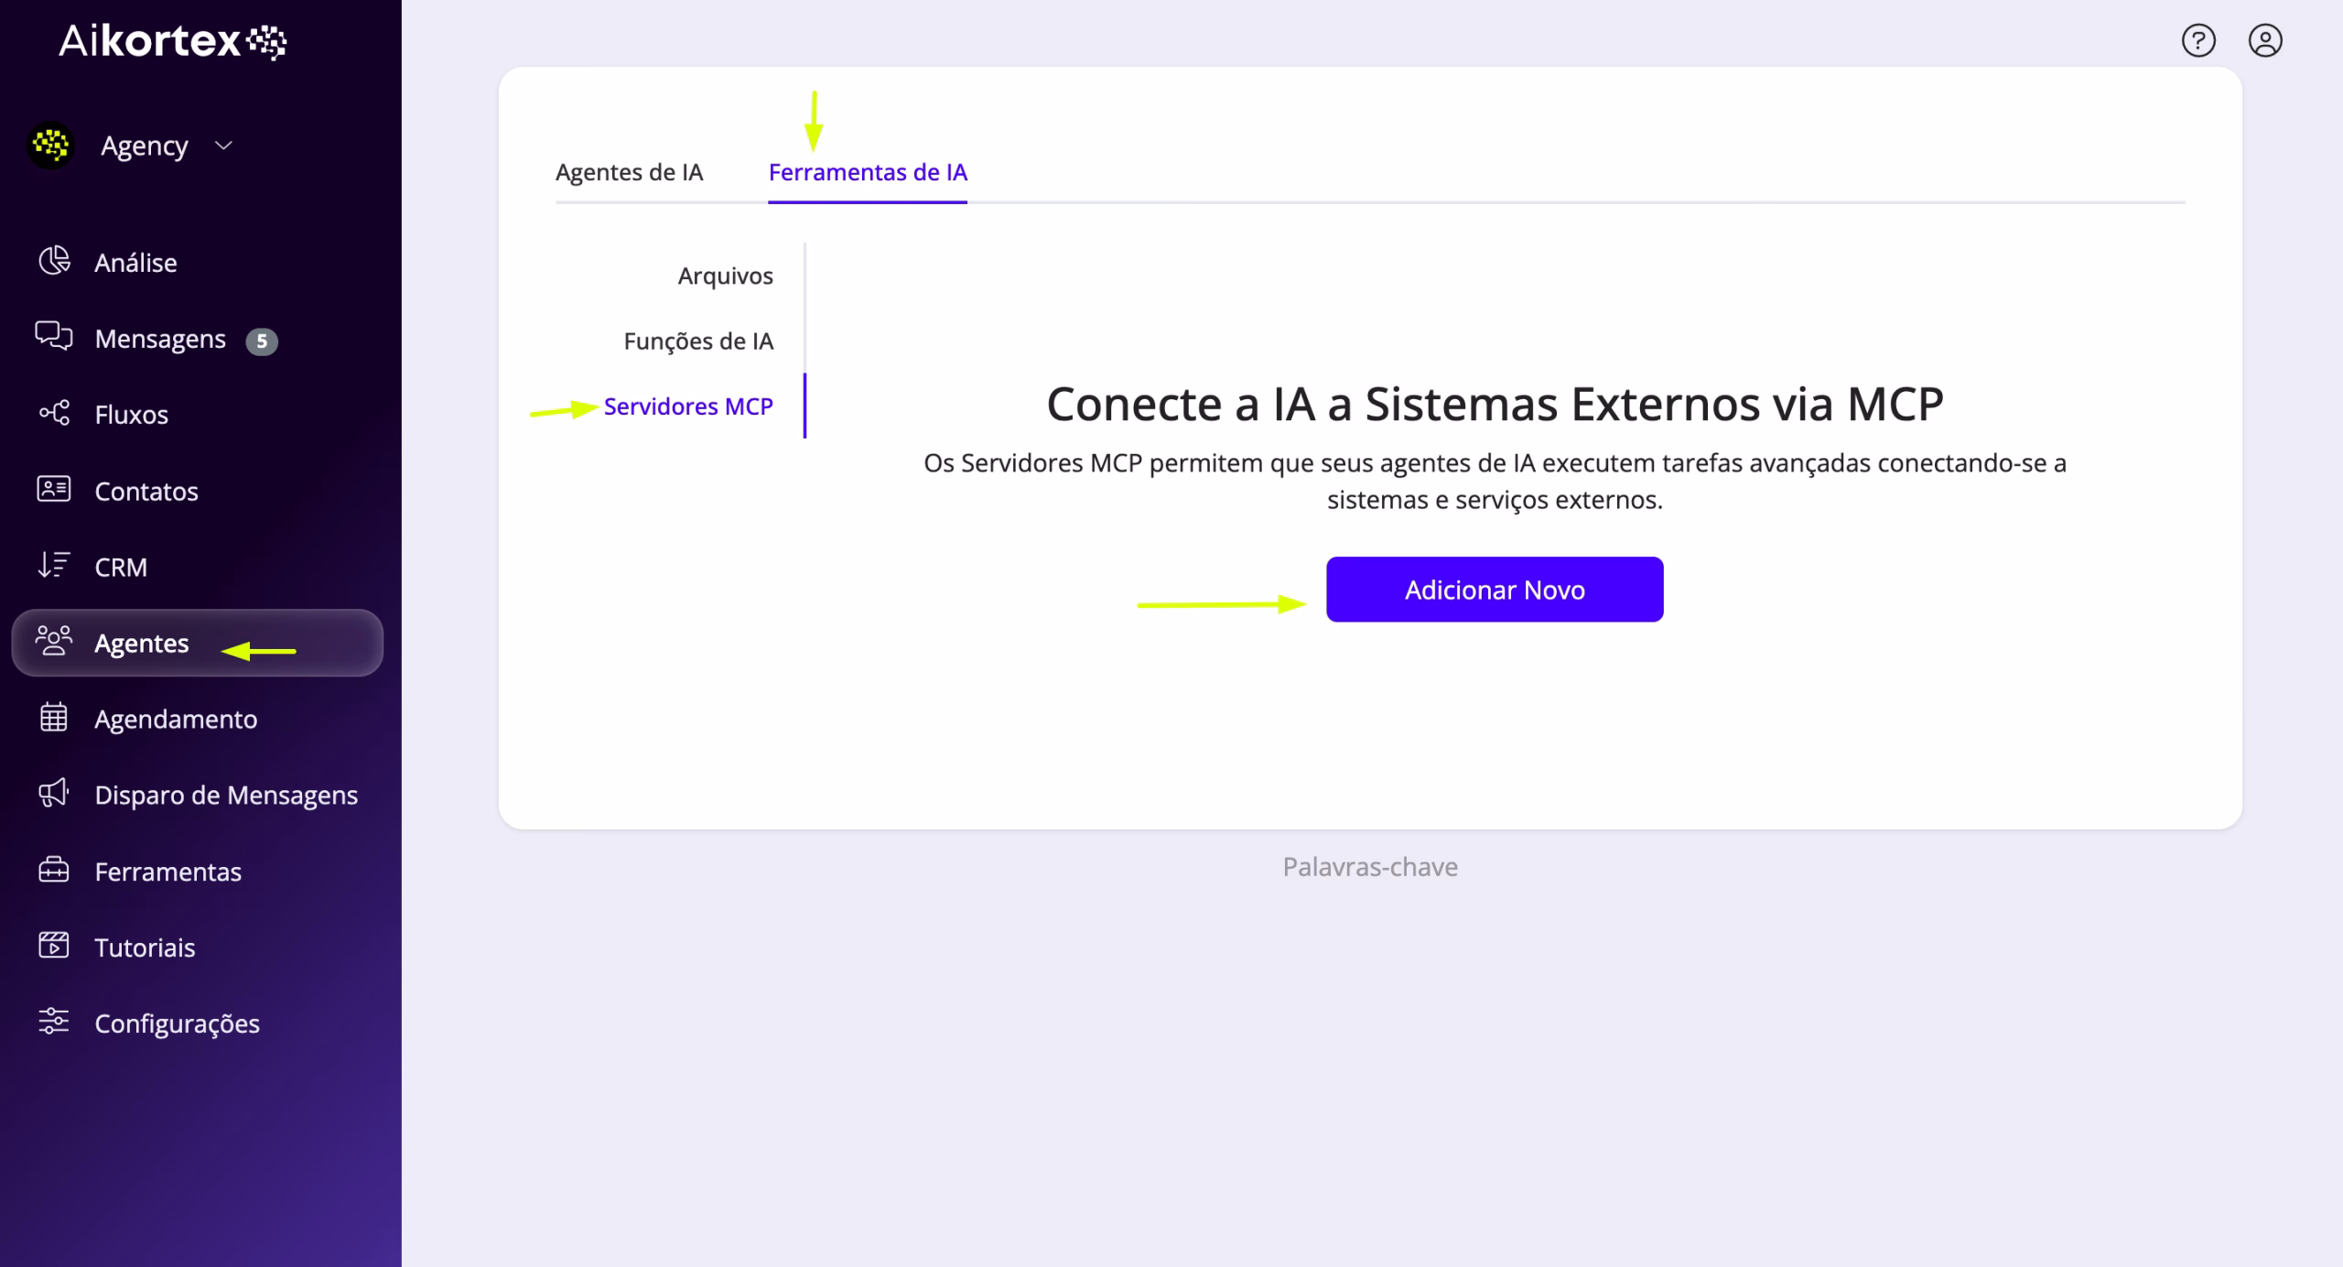Expand the Agency workspace dropdown chevron
Screen dimensions: 2343x1267
223,146
